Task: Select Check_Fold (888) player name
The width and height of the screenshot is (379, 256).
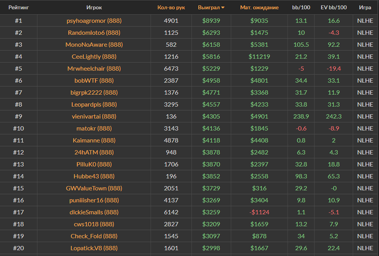Action: pos(94,236)
